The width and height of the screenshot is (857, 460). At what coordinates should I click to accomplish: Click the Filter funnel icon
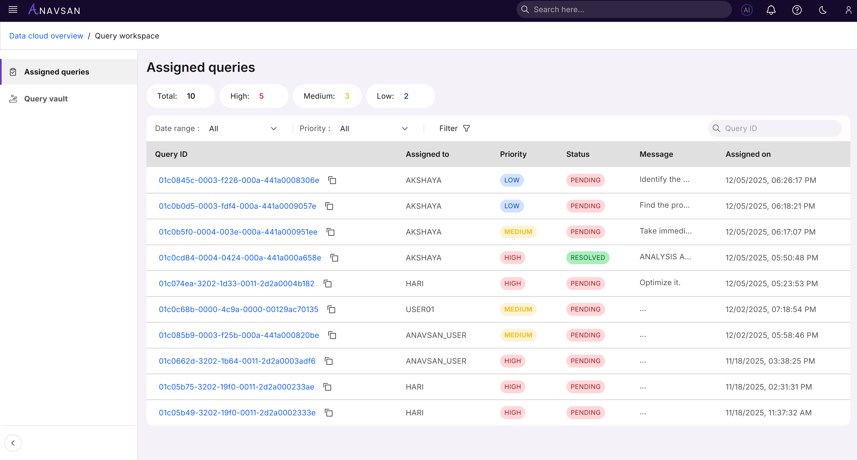[x=466, y=128]
